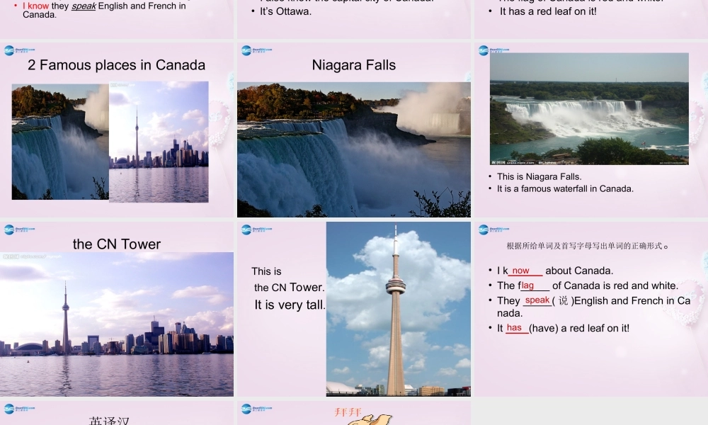The image size is (708, 425).
Task: Select 'the CN Tower' skyline slide
Action: [117, 309]
